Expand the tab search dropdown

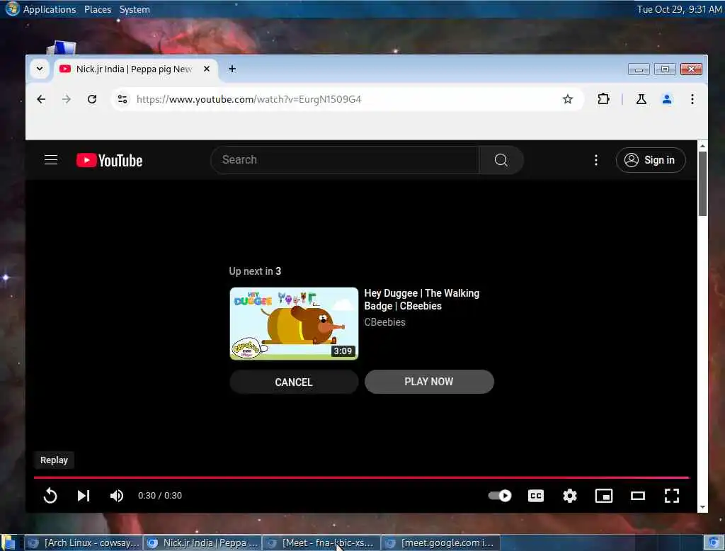pos(40,69)
